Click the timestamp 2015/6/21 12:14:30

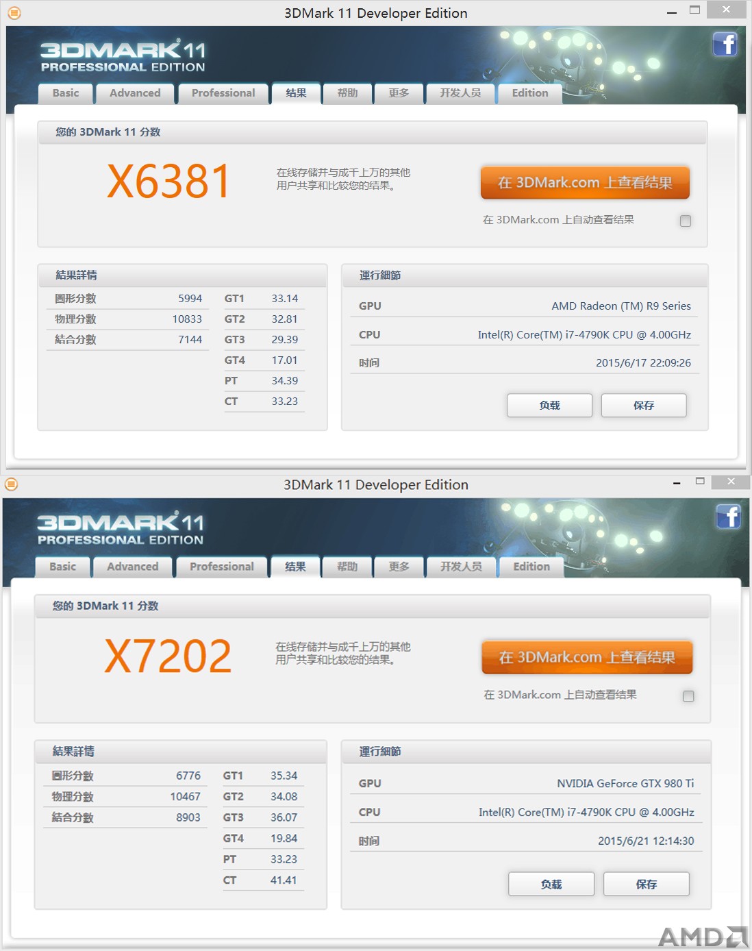coord(646,841)
